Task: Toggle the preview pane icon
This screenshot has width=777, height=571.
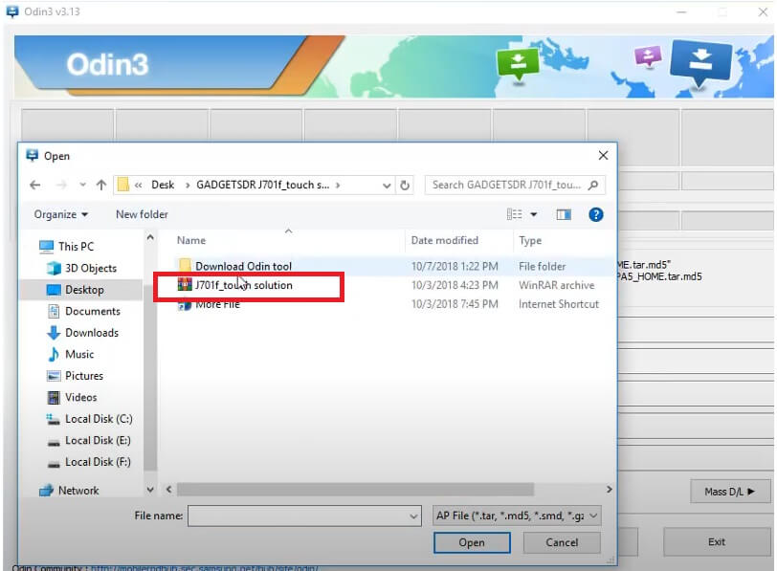Action: coord(564,214)
